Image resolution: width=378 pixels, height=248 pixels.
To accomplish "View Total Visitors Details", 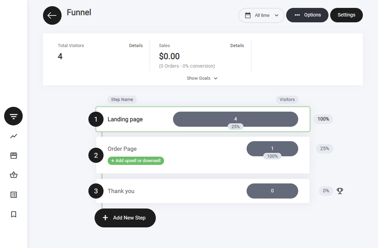I will tap(136, 45).
